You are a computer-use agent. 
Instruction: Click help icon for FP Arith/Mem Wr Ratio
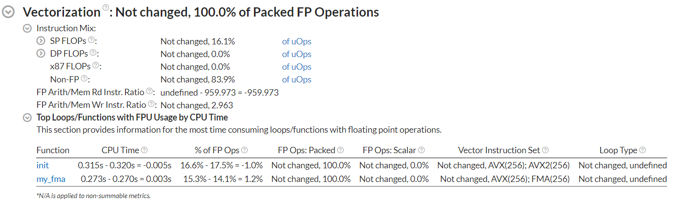[151, 104]
